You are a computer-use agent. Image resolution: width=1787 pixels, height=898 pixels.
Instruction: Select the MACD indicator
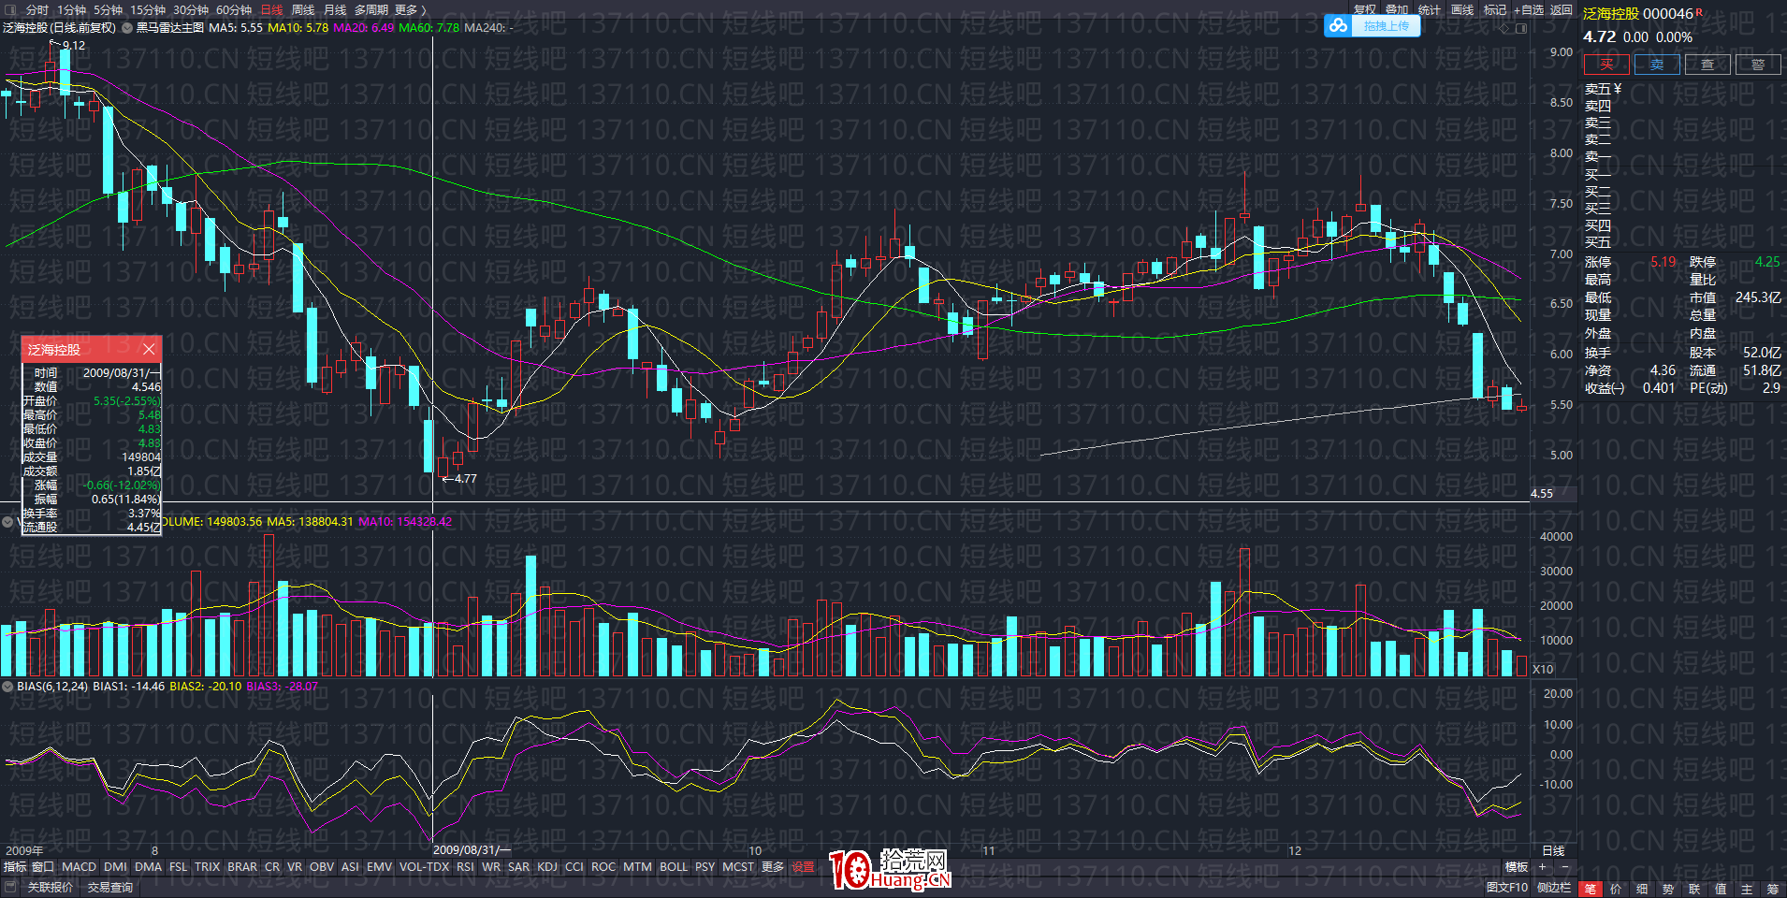79,867
